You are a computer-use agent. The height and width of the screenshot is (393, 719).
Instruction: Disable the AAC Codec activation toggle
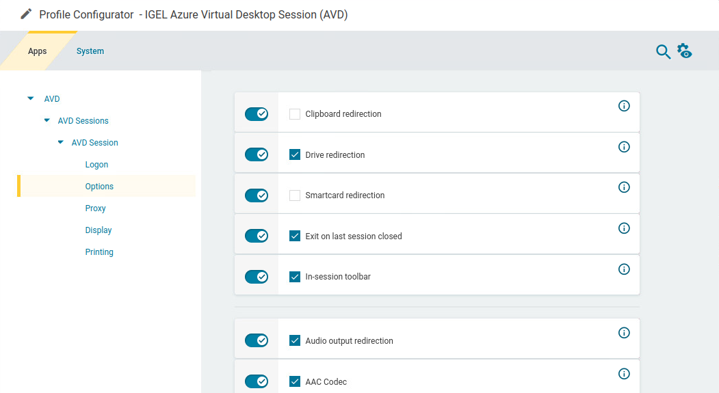(x=257, y=381)
